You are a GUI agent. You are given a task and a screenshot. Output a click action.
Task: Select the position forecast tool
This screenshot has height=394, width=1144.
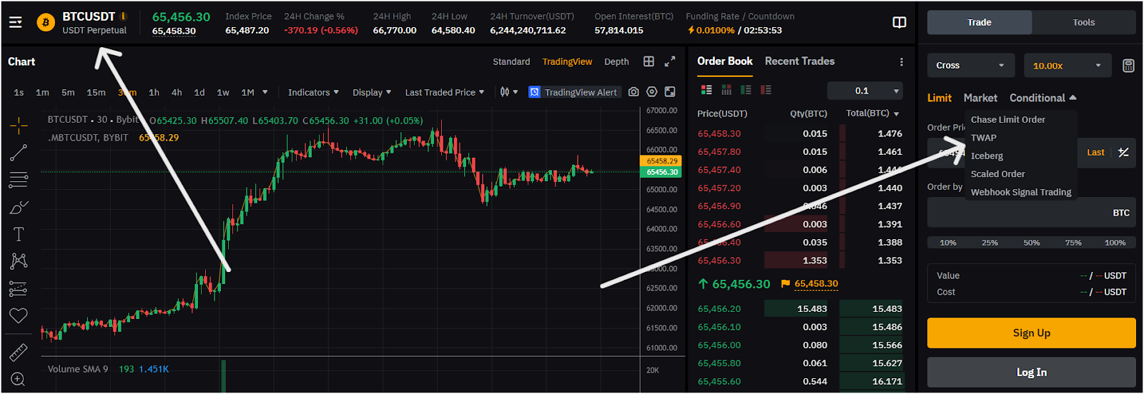[x=19, y=289]
